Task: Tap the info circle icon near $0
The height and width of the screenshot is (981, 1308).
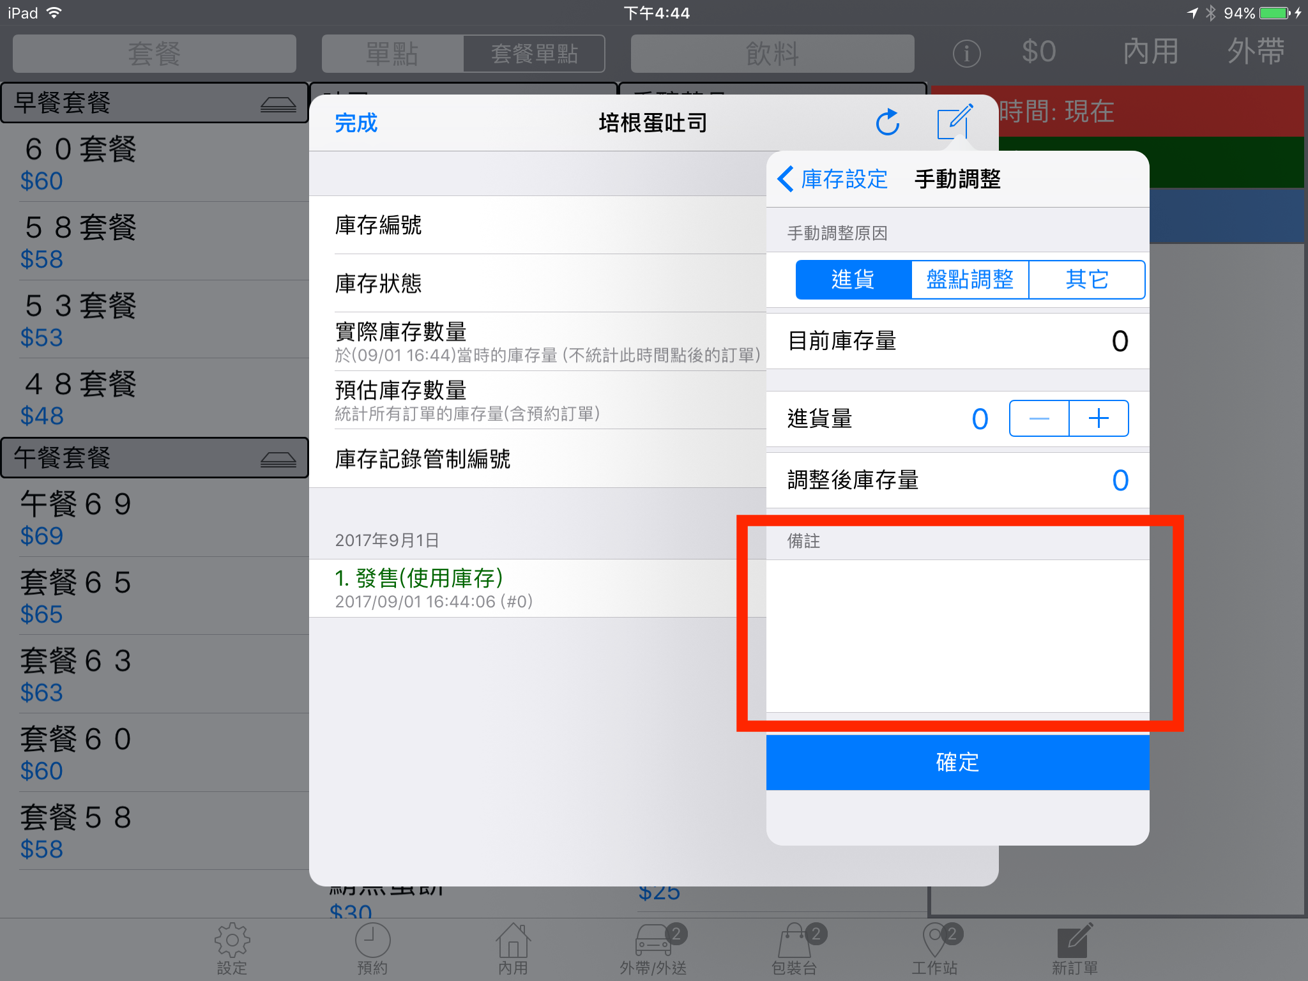Action: [966, 54]
